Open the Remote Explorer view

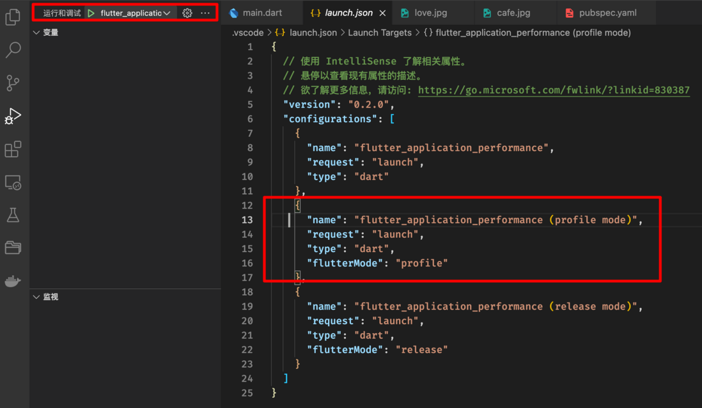[13, 182]
